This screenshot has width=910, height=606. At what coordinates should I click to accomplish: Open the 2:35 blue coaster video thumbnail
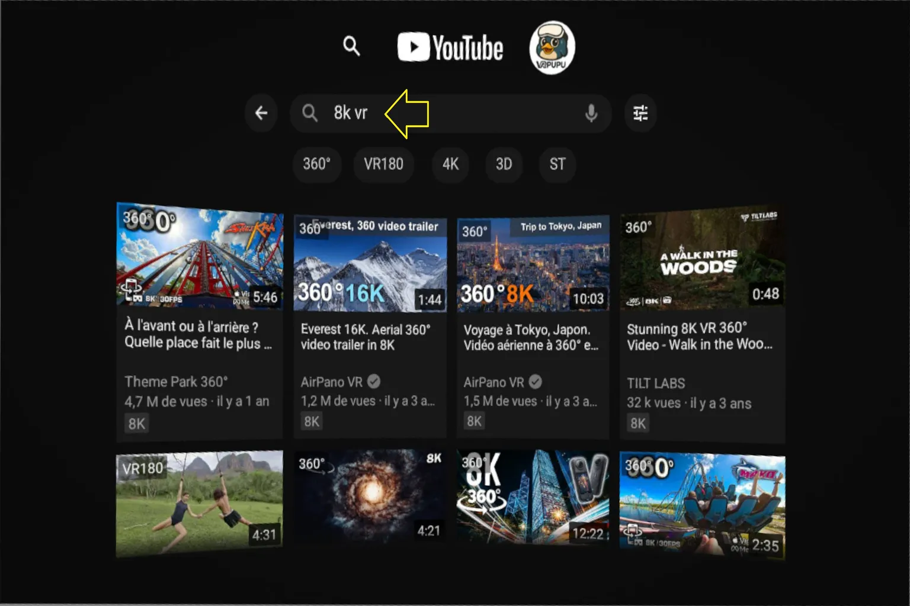pos(703,506)
